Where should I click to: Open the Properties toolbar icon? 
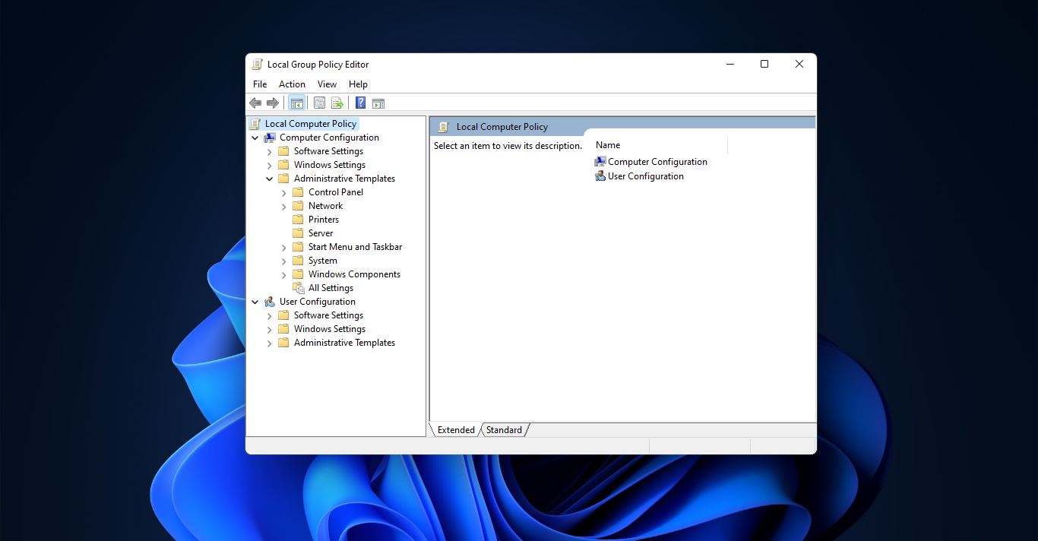pyautogui.click(x=320, y=103)
